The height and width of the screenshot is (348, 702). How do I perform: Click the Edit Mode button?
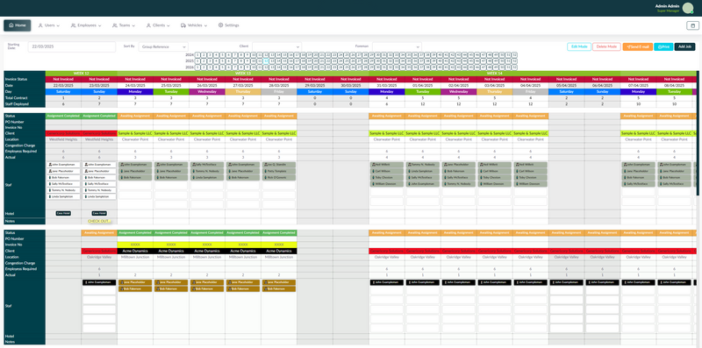coord(579,46)
